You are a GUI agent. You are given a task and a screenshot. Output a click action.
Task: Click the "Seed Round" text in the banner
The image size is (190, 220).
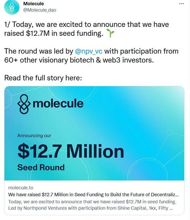click(41, 167)
